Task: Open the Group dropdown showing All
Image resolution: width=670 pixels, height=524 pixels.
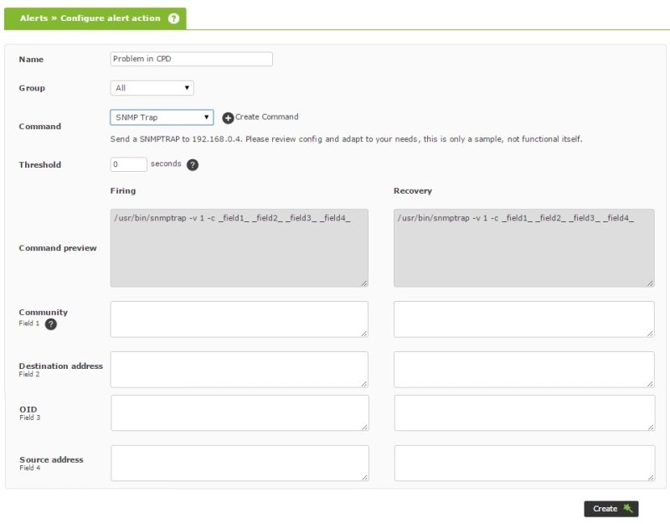Action: pyautogui.click(x=152, y=88)
